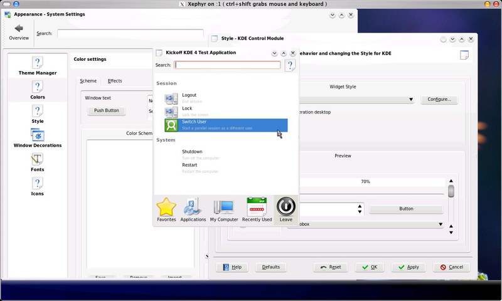Image resolution: width=502 pixels, height=301 pixels.
Task: Switch to the Applications tab in Kickoff
Action: coord(193,210)
